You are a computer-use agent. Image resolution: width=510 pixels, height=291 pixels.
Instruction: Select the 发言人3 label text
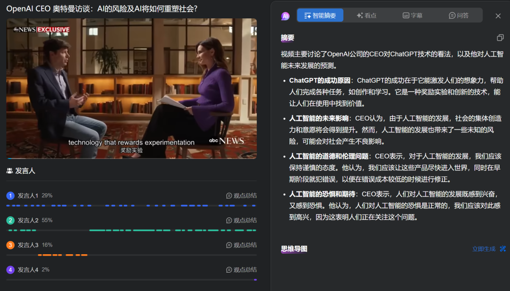point(28,245)
